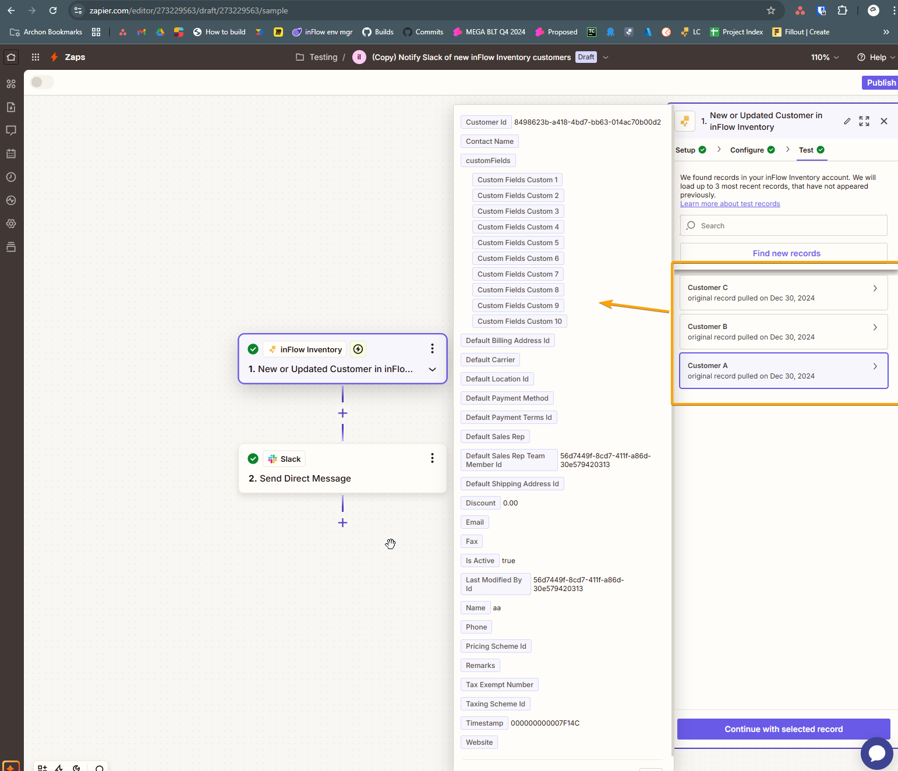Image resolution: width=898 pixels, height=771 pixels.
Task: Click Default Payment Method label
Action: [x=507, y=398]
